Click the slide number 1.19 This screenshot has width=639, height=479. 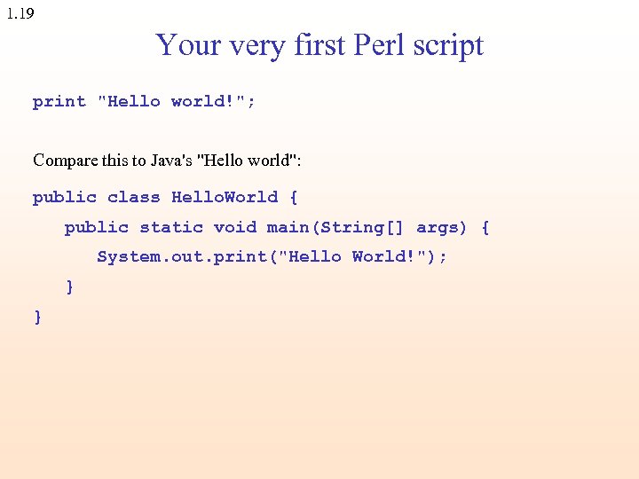(x=20, y=14)
